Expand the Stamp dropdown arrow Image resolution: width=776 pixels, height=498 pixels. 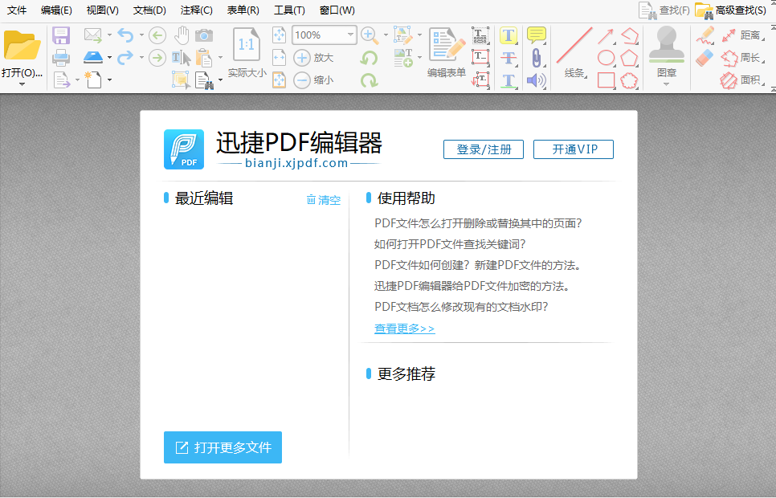pos(666,84)
